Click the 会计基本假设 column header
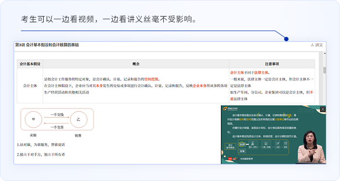The width and height of the screenshot is (340, 181). click(x=30, y=64)
